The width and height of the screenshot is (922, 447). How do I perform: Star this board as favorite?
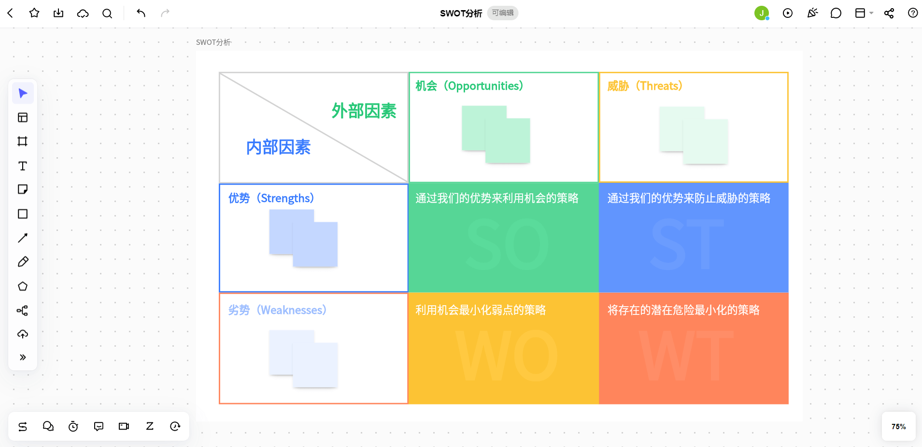click(34, 13)
